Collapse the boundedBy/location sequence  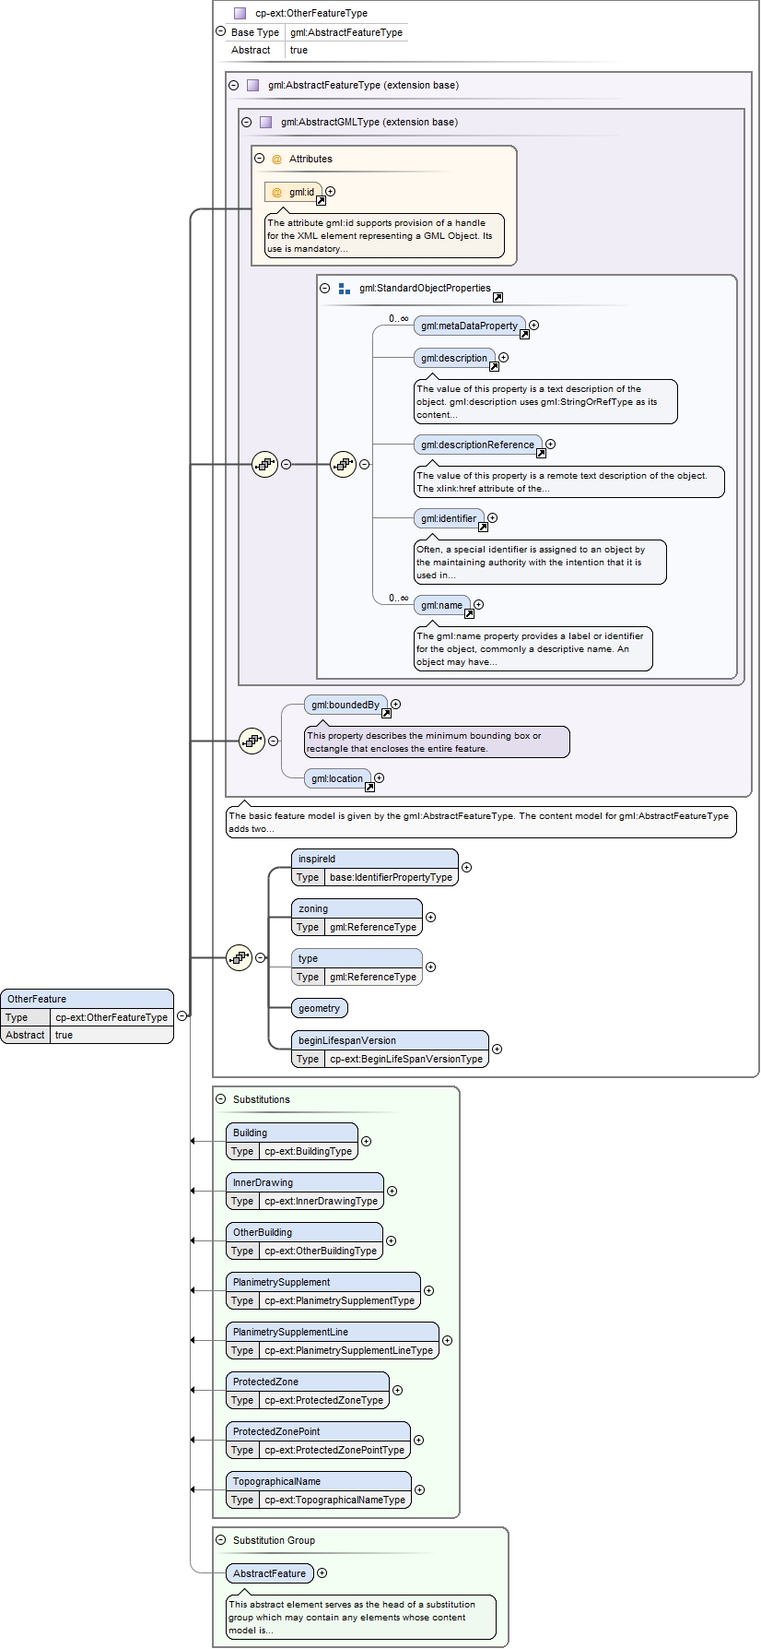pyautogui.click(x=274, y=741)
